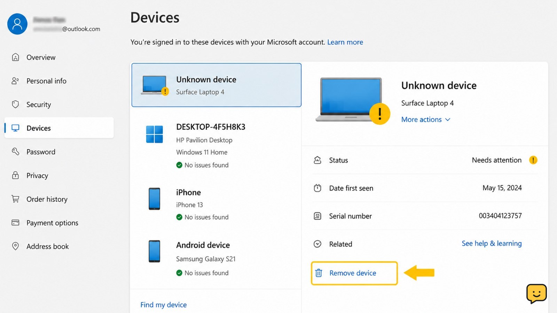The height and width of the screenshot is (313, 557).
Task: Click the Privacy lock icon
Action: (15, 175)
